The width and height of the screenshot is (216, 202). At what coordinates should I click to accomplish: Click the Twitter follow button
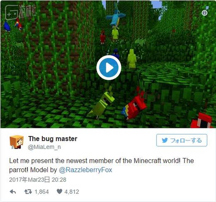click(x=181, y=140)
